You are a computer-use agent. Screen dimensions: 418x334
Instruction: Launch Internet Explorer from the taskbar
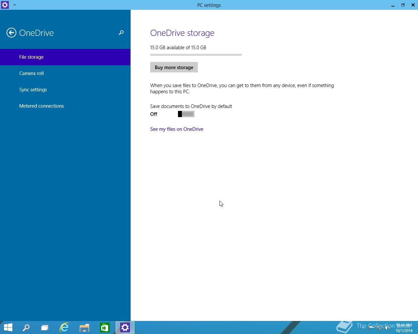64,327
